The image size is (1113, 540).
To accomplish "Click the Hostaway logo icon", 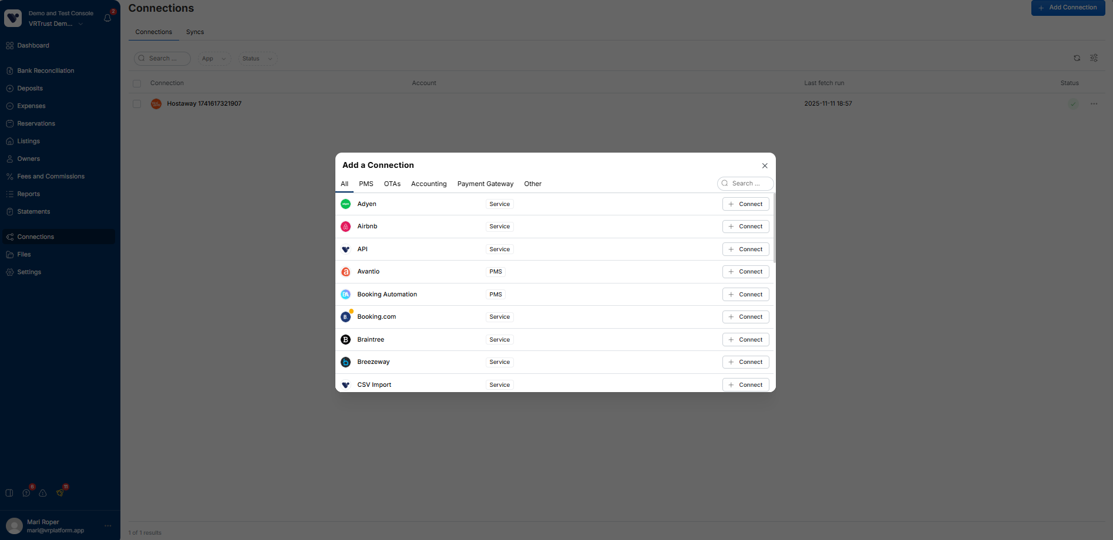I will (x=156, y=104).
